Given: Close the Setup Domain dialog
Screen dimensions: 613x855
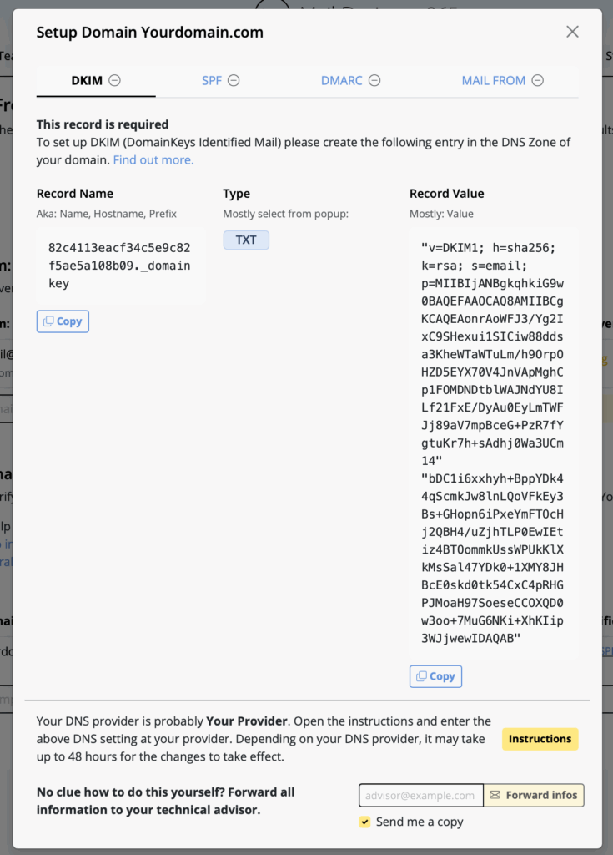Looking at the screenshot, I should pyautogui.click(x=572, y=32).
